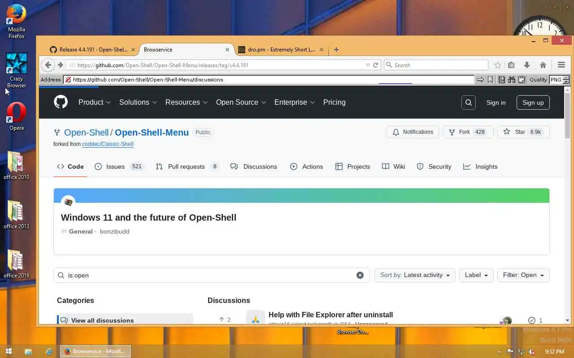The width and height of the screenshot is (574, 358).
Task: Click the Firefox Search input field
Action: coord(436,65)
